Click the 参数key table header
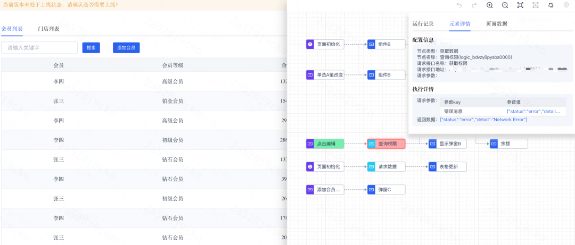 pyautogui.click(x=452, y=102)
